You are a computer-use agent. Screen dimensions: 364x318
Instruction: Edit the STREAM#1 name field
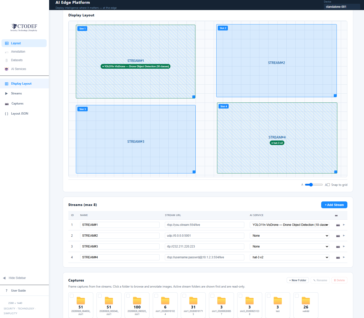click(x=120, y=225)
